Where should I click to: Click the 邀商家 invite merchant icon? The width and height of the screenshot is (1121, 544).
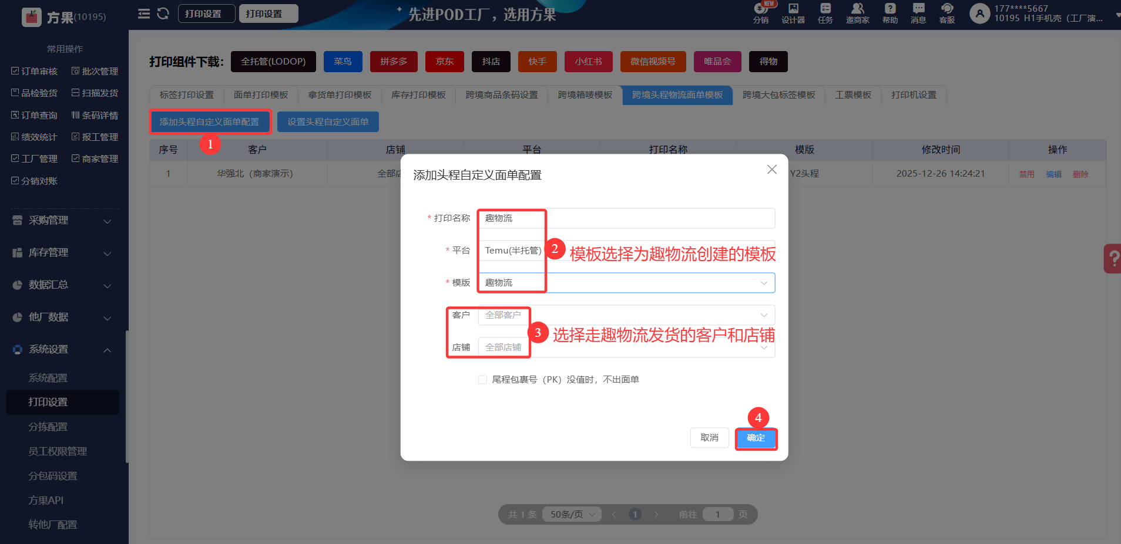coord(858,13)
